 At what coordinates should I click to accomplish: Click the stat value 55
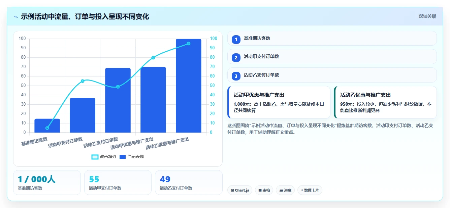coord(94,179)
